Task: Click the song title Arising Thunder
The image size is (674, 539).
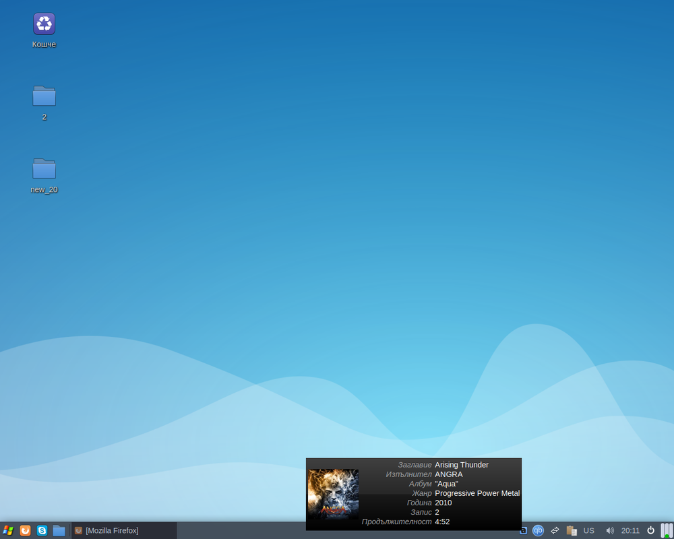Action: click(462, 465)
